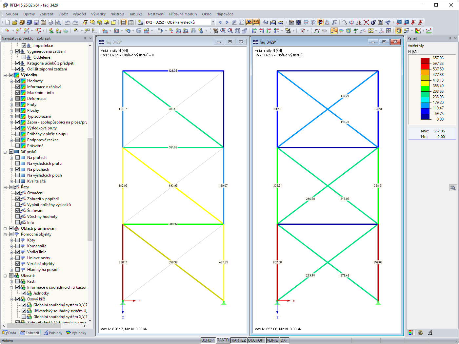The width and height of the screenshot is (459, 344).
Task: Collapse the Výsledky tree node
Action: pos(5,75)
